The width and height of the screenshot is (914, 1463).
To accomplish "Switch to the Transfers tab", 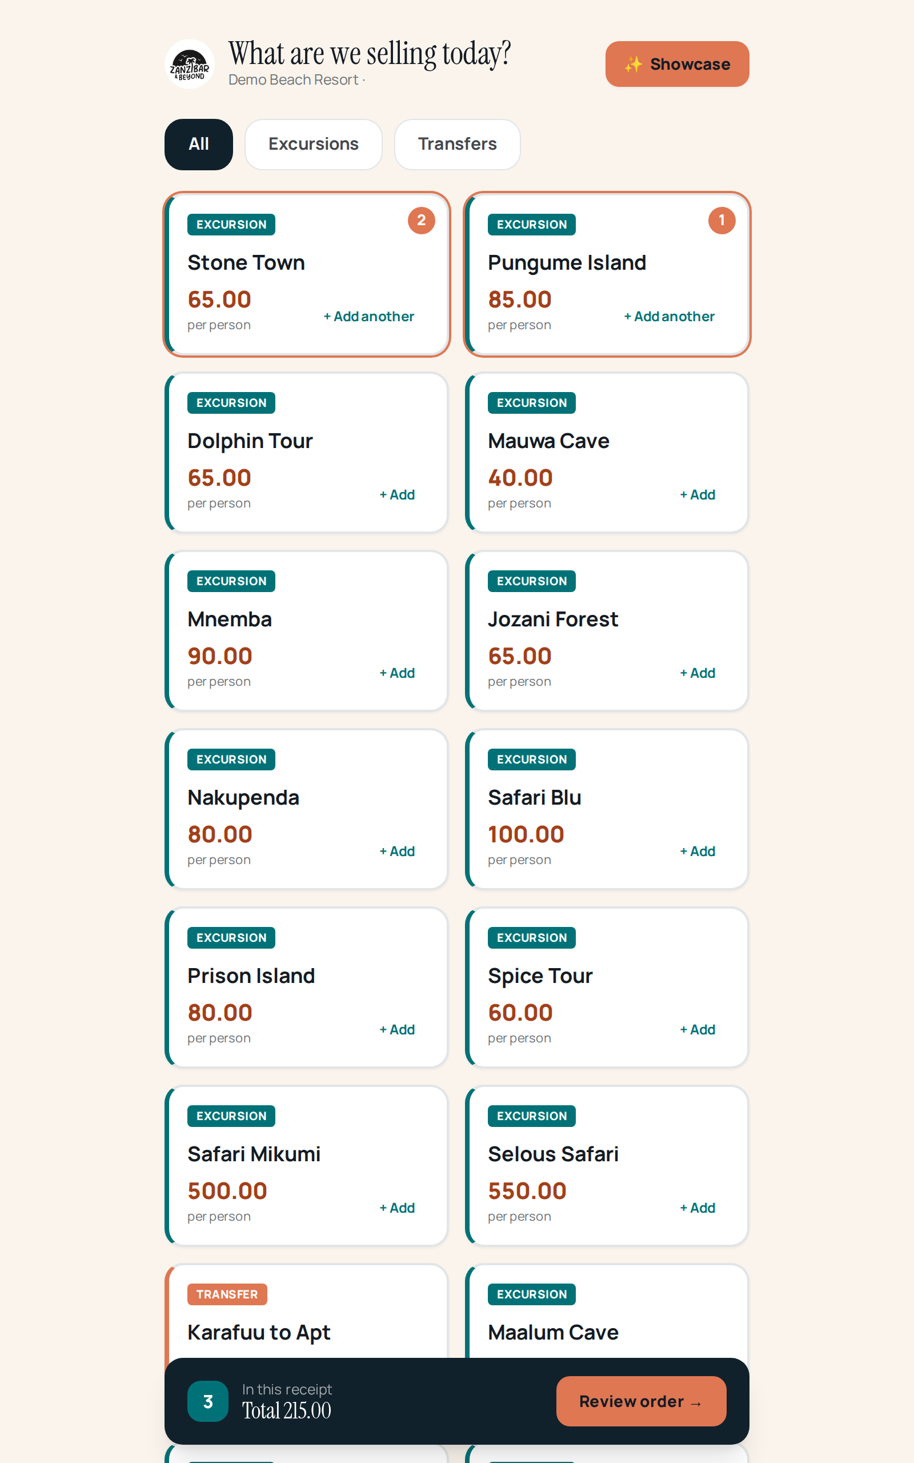I will 457,144.
